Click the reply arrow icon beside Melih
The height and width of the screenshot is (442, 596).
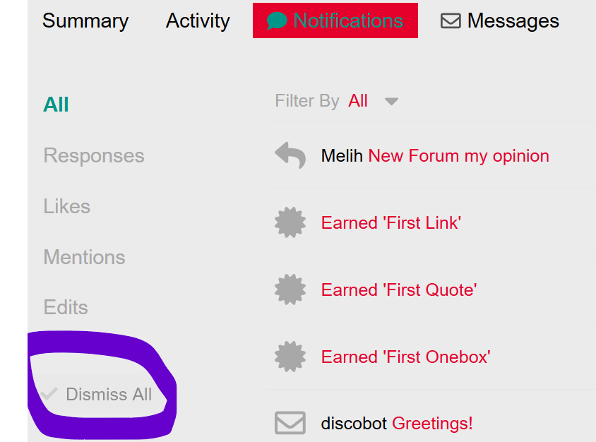[290, 155]
